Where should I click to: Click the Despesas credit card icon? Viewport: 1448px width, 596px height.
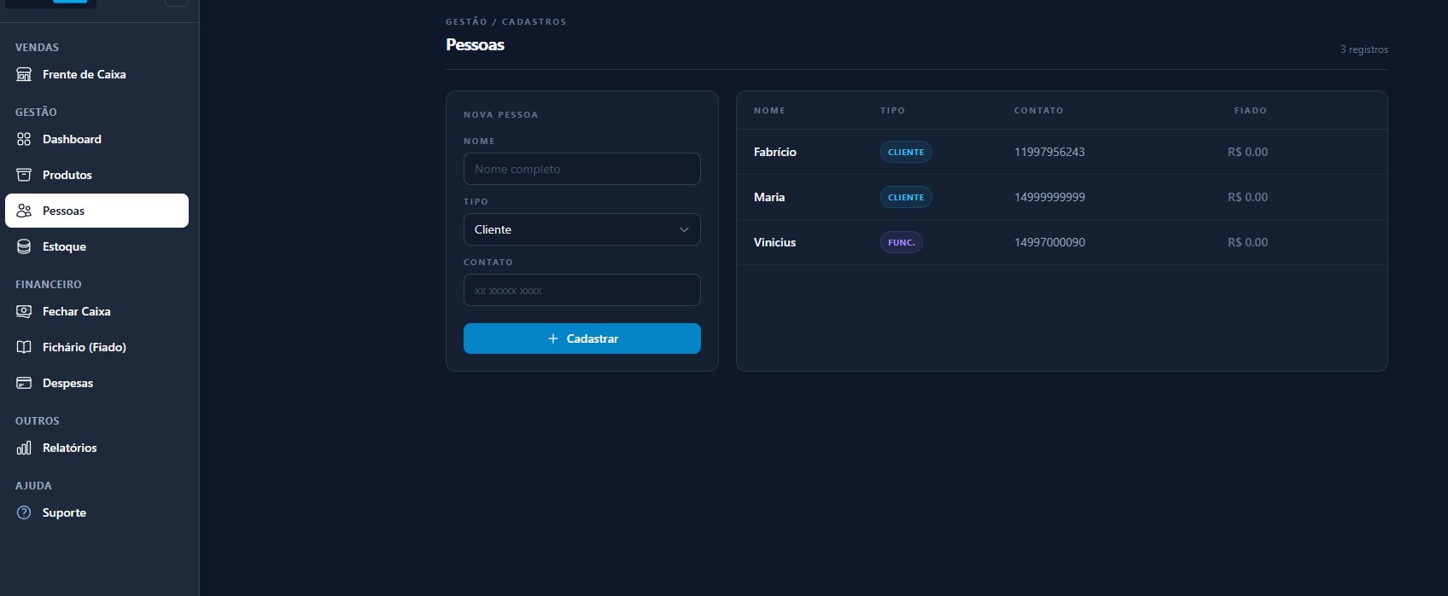click(x=24, y=383)
